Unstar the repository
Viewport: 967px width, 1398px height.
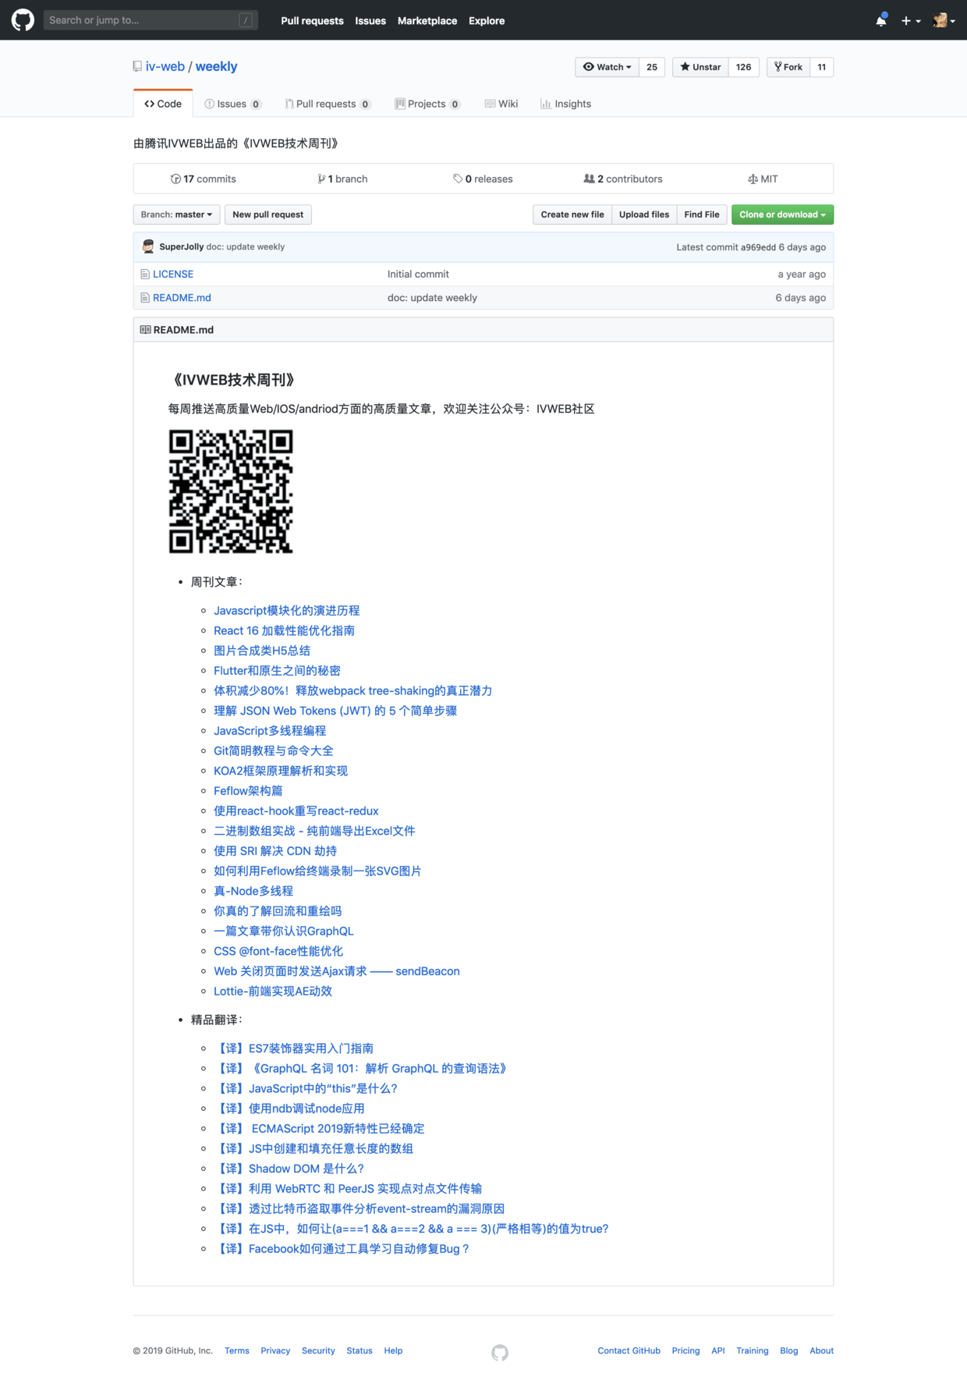pyautogui.click(x=700, y=67)
